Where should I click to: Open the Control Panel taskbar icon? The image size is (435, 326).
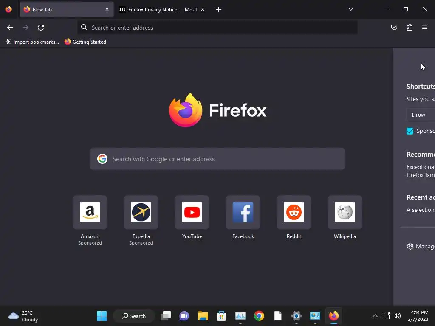coord(315,316)
